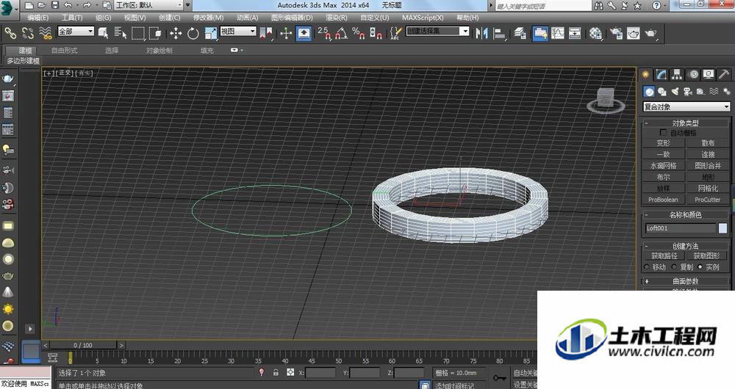Viewport: 735px width, 389px height.
Task: Toggle the 2.5D Snaps magnet
Action: tap(324, 33)
